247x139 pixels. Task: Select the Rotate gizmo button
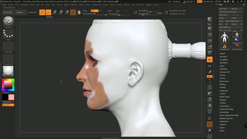[x=67, y=12]
